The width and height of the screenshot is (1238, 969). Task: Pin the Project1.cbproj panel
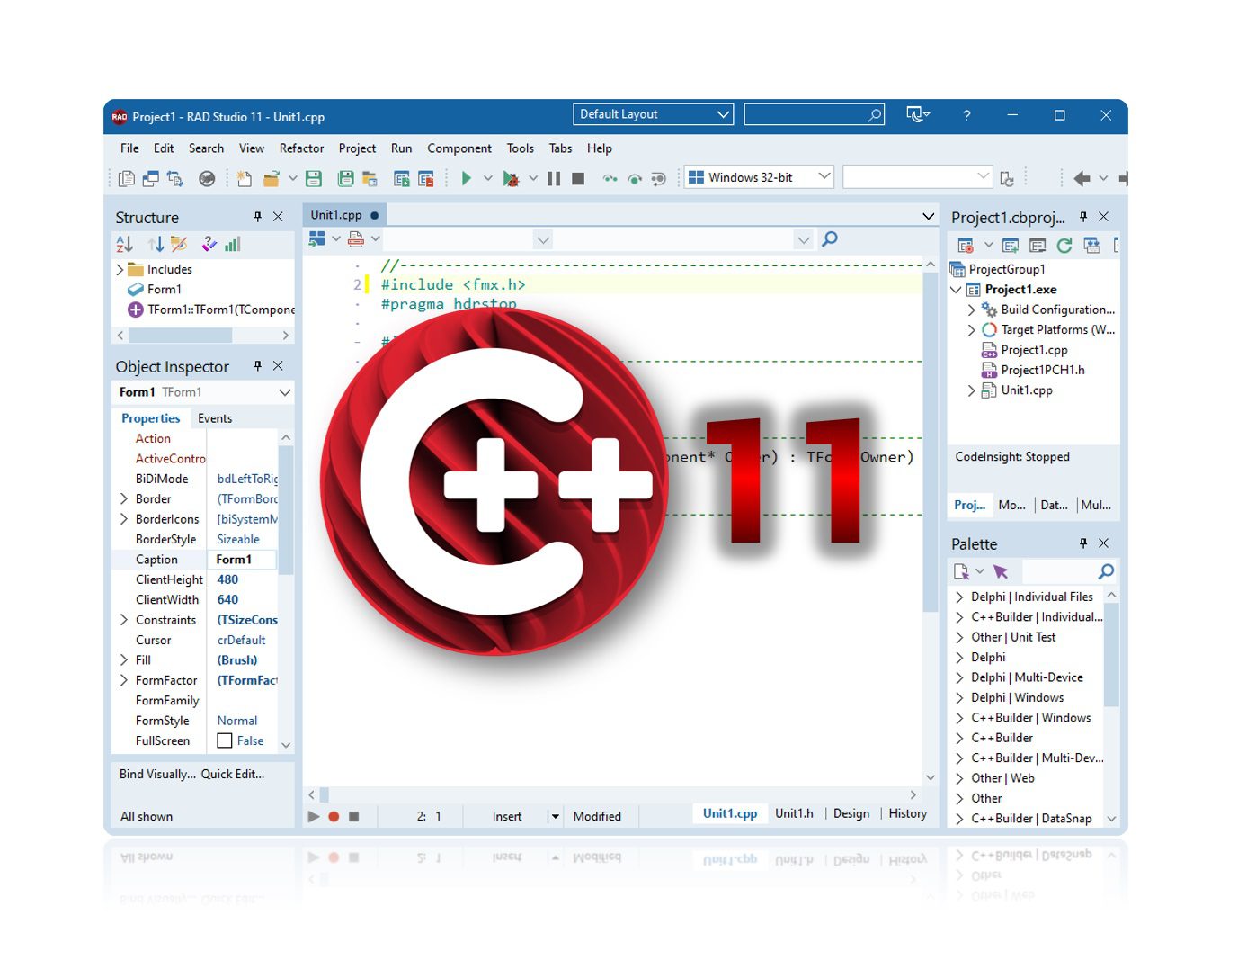tap(1083, 217)
